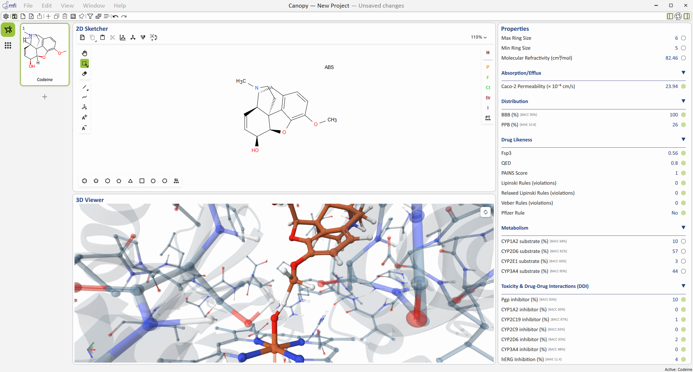Click the new blank document icon
Screen dimensions: 693x372
pyautogui.click(x=23, y=16)
